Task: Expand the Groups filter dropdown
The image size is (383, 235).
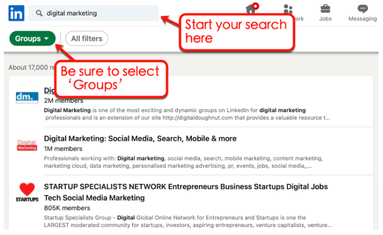Action: pos(32,38)
